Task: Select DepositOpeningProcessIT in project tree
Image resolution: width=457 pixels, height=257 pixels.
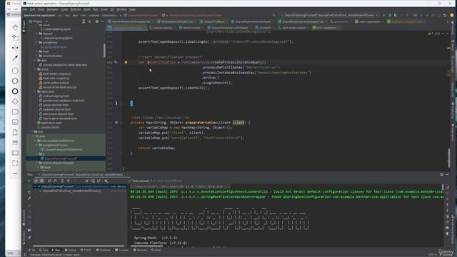Action: pos(61,158)
